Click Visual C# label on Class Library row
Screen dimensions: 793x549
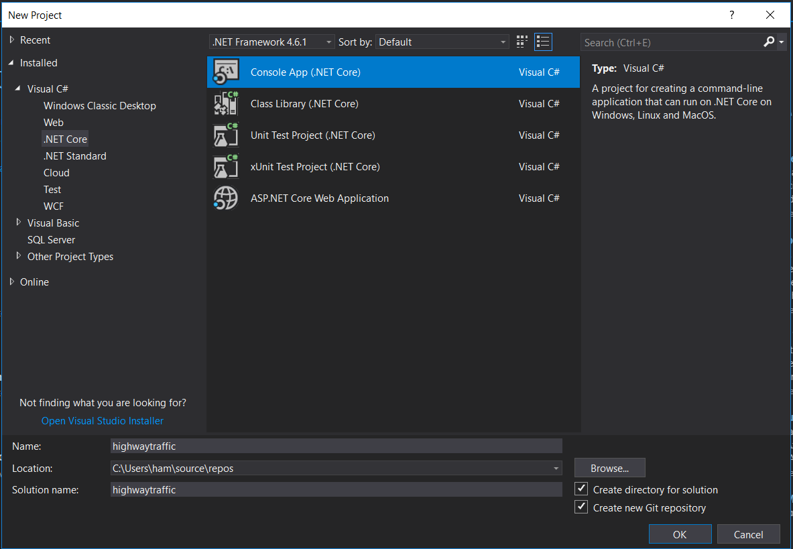(539, 103)
